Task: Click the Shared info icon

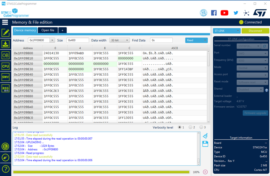Action: [x=266, y=90]
